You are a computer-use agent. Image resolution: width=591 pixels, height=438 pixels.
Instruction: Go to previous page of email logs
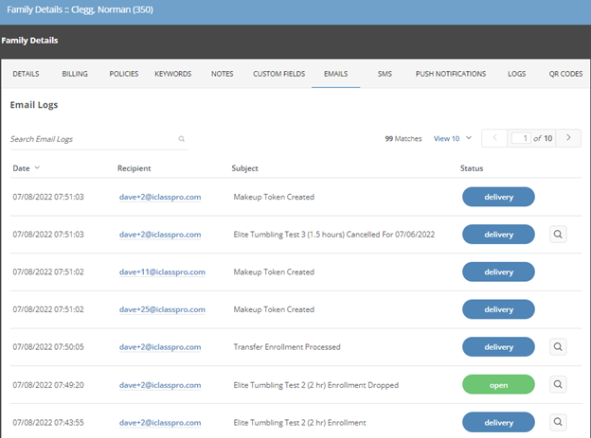(494, 138)
